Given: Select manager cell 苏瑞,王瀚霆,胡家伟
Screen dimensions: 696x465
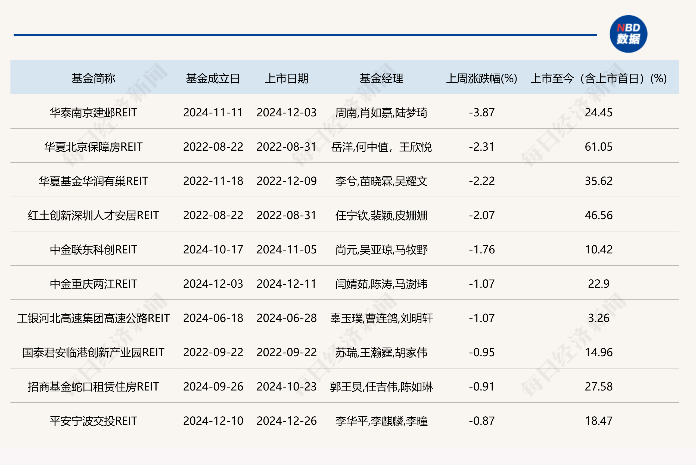Looking at the screenshot, I should point(381,353).
